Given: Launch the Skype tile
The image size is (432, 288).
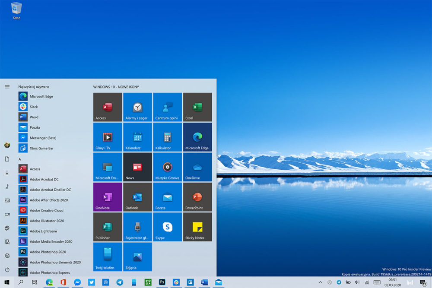Looking at the screenshot, I should (168, 227).
